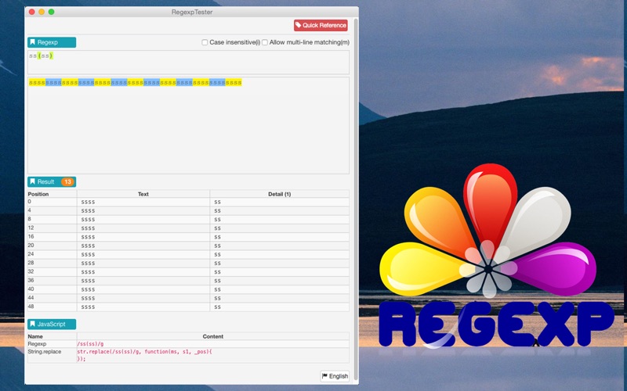Viewport: 627px width, 391px height.
Task: Enable the Case insensitive(i) checkbox
Action: (205, 42)
